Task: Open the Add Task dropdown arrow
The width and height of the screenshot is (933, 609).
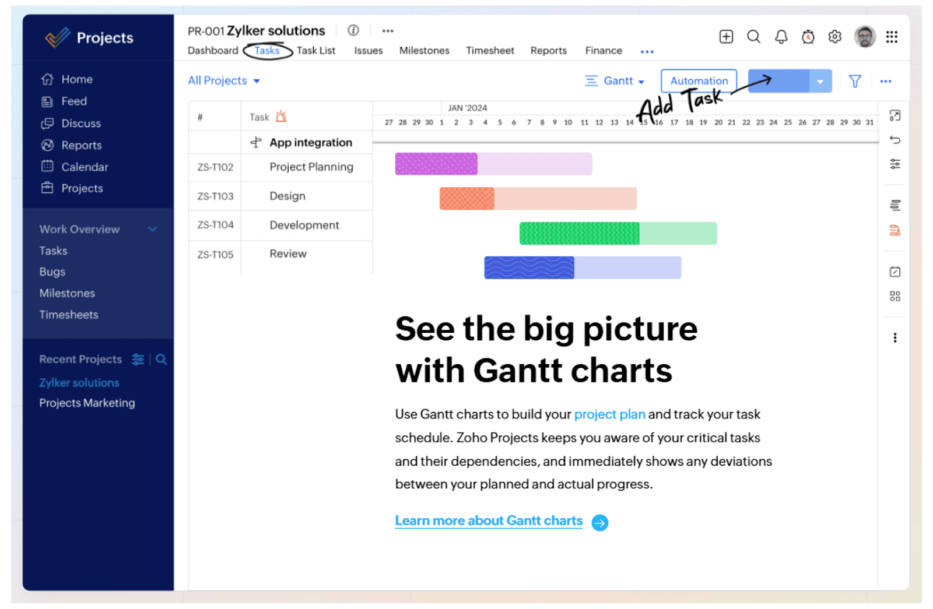Action: (820, 81)
